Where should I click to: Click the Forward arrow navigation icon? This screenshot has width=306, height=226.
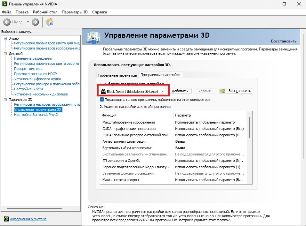coord(35,22)
